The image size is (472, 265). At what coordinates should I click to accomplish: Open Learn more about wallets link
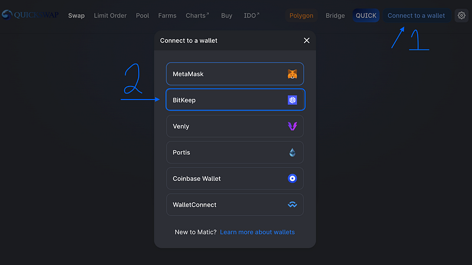(x=257, y=232)
